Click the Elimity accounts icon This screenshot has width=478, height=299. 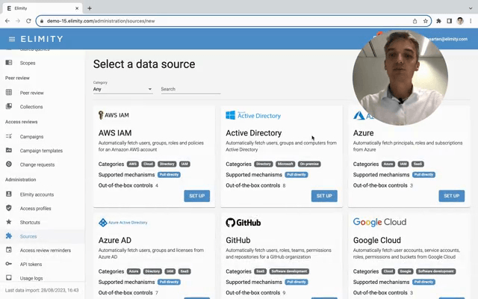pyautogui.click(x=9, y=194)
